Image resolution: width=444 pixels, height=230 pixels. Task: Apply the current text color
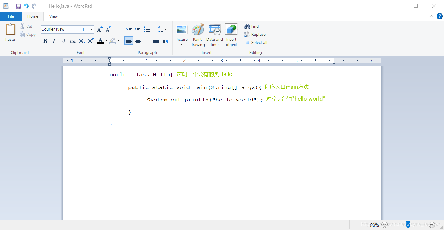[x=100, y=41]
